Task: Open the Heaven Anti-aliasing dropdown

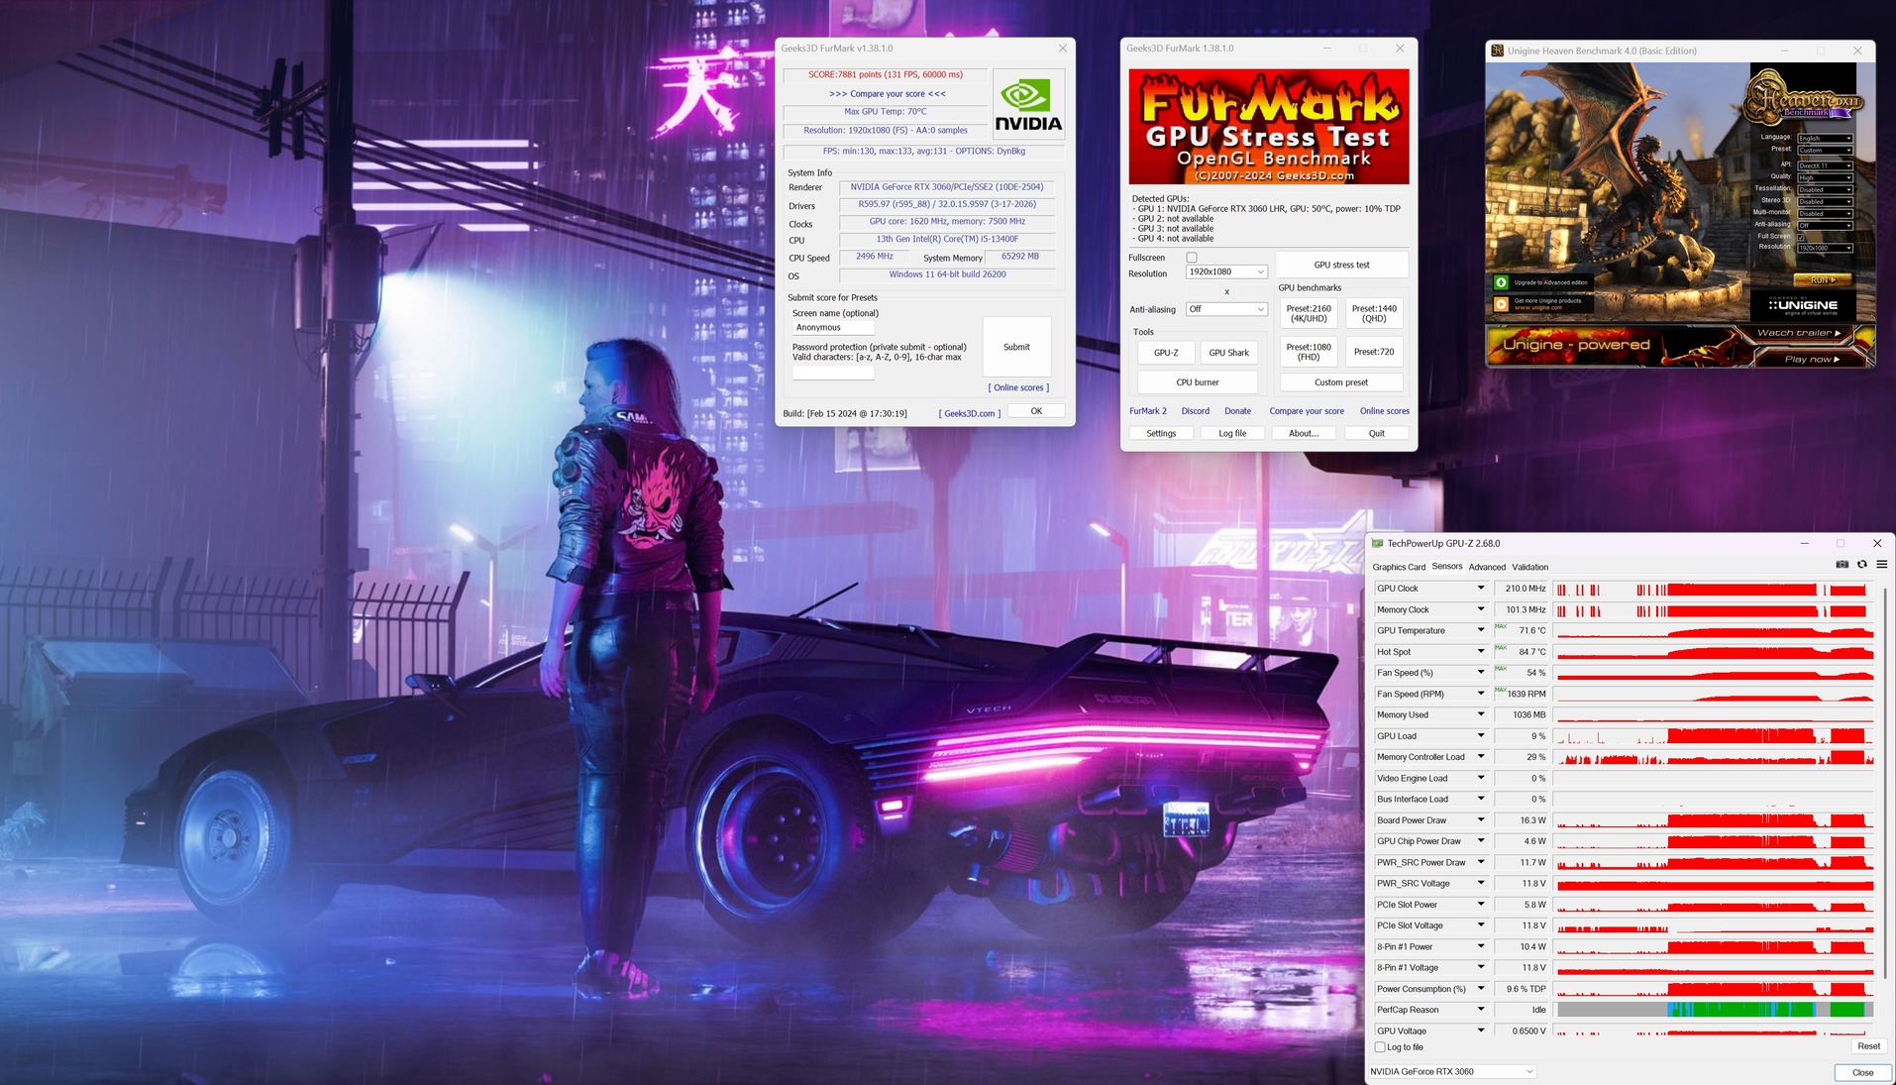Action: (1825, 225)
